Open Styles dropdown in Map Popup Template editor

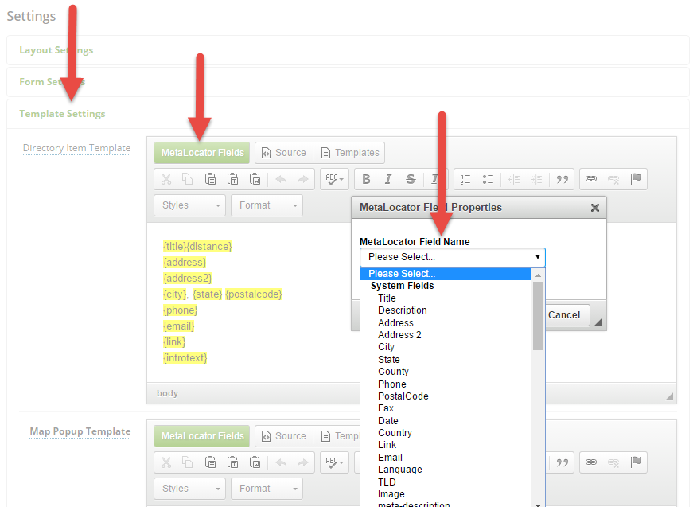coord(189,489)
